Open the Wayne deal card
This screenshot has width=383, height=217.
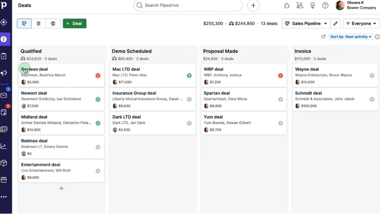336,76
